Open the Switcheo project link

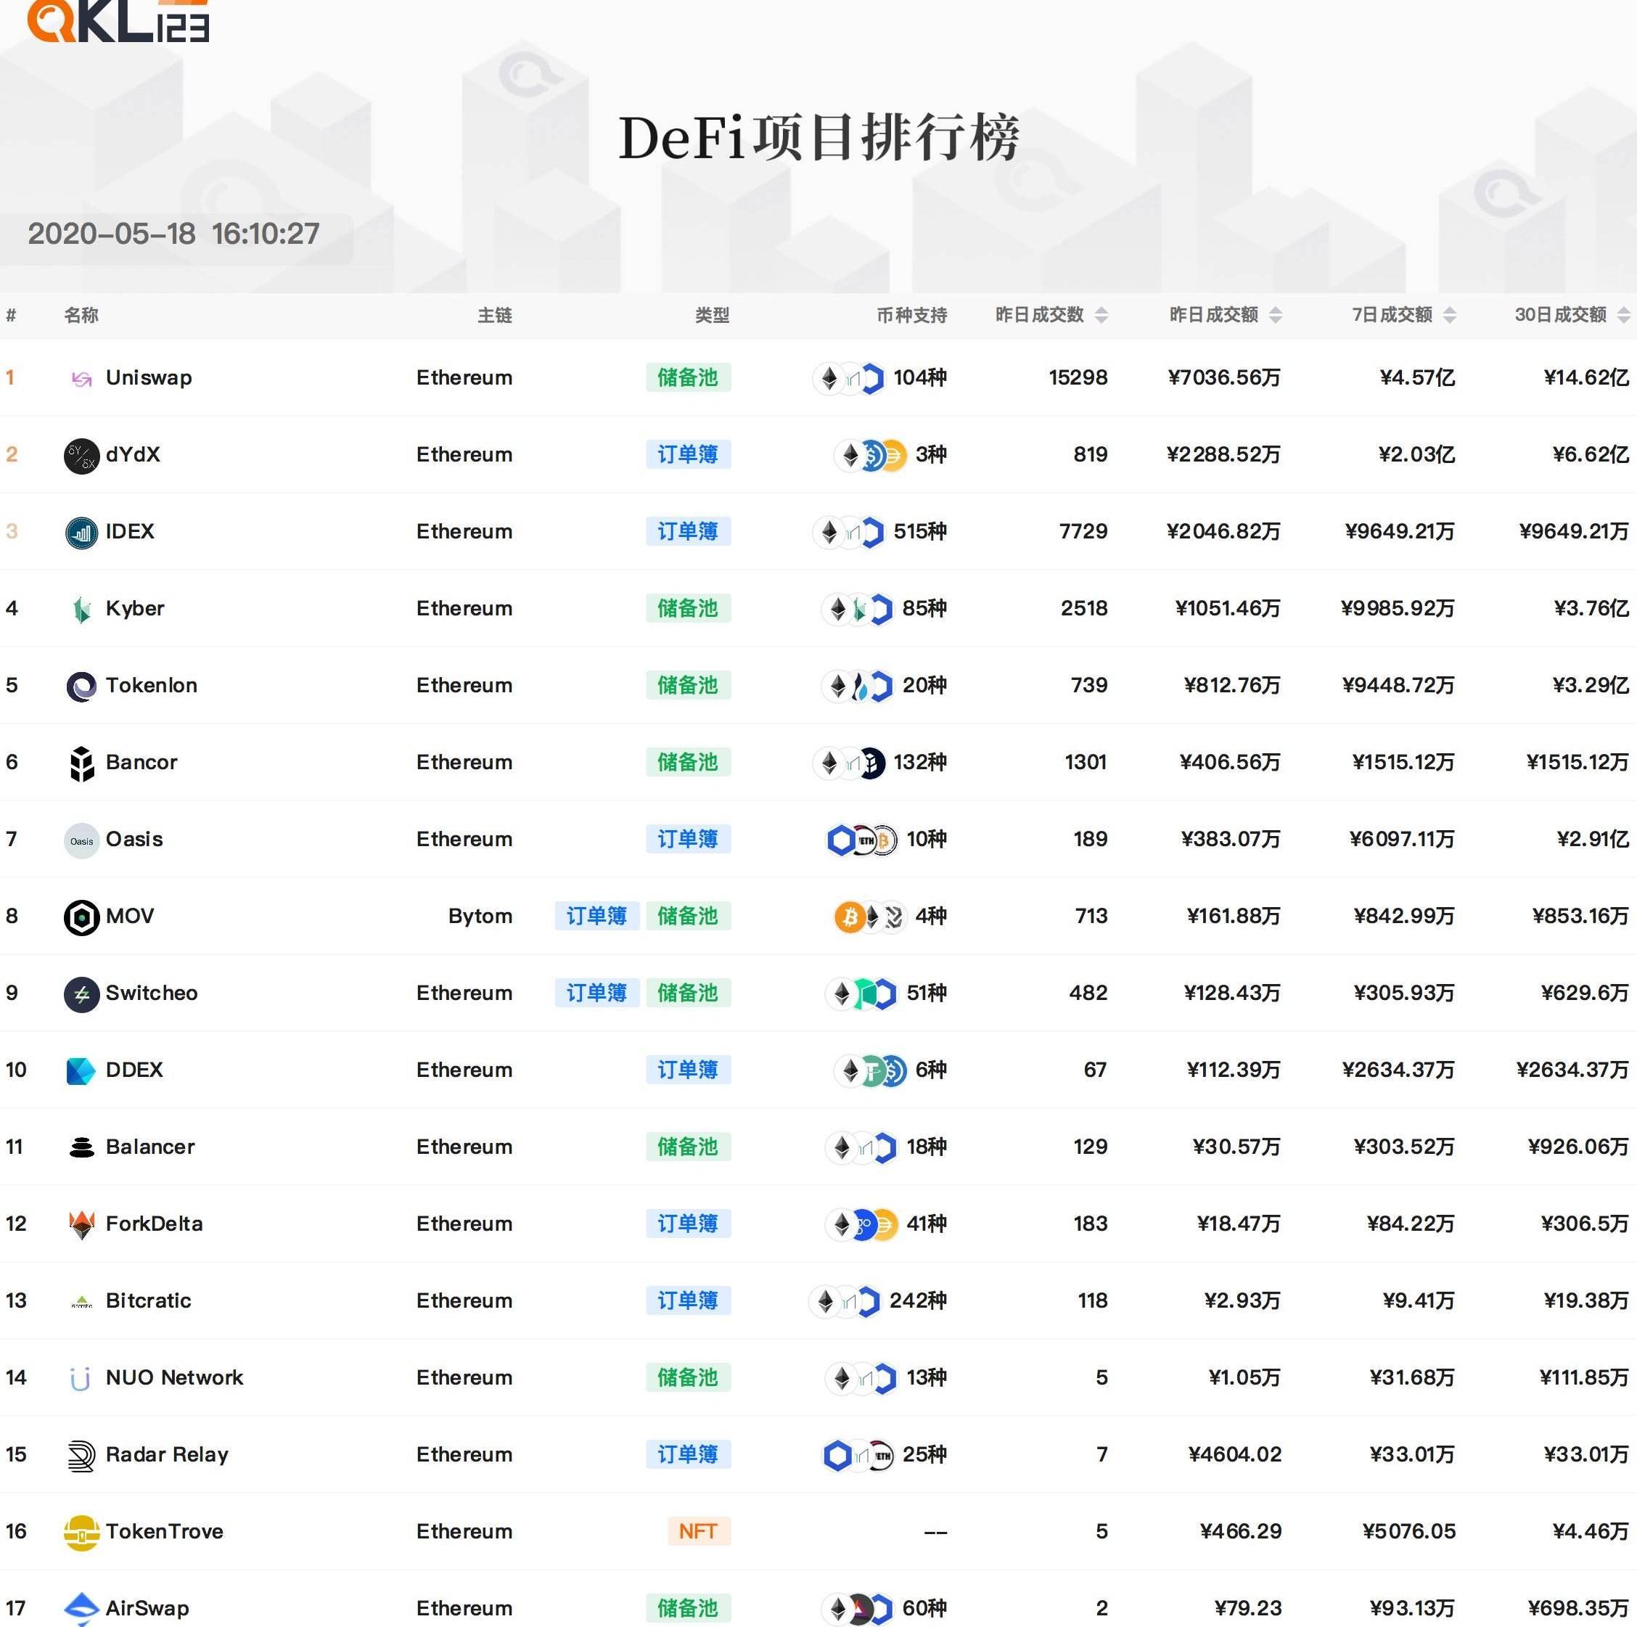pos(151,993)
